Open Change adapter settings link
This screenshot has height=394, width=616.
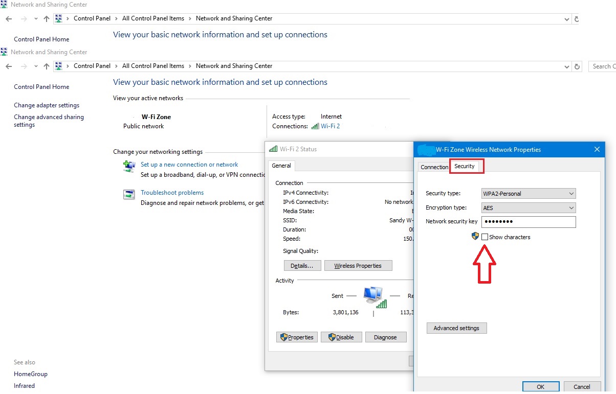(47, 105)
